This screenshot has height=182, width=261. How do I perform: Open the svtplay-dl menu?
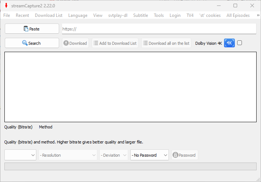point(118,15)
